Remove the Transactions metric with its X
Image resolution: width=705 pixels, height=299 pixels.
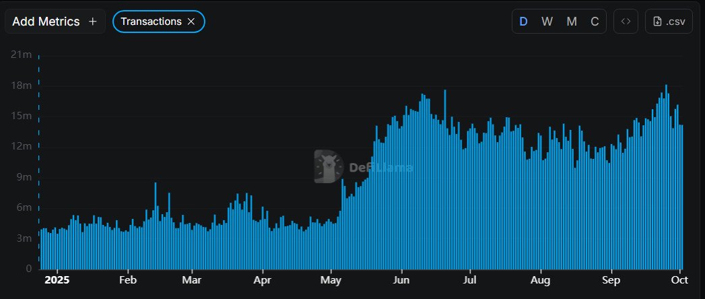191,22
